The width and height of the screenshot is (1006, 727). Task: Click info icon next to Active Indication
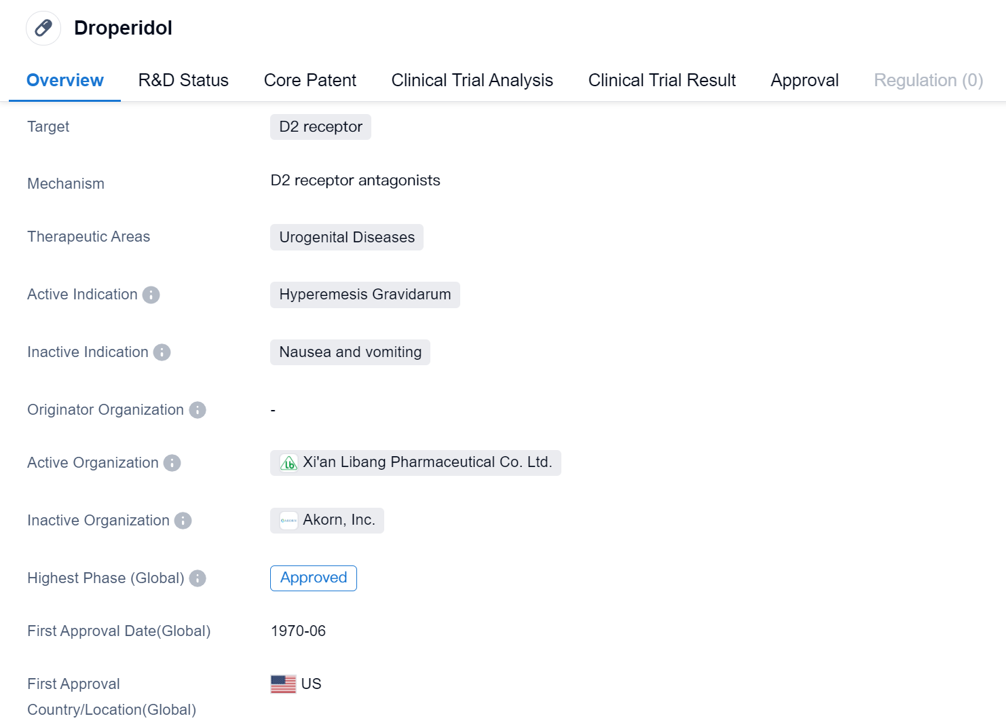[x=151, y=295]
